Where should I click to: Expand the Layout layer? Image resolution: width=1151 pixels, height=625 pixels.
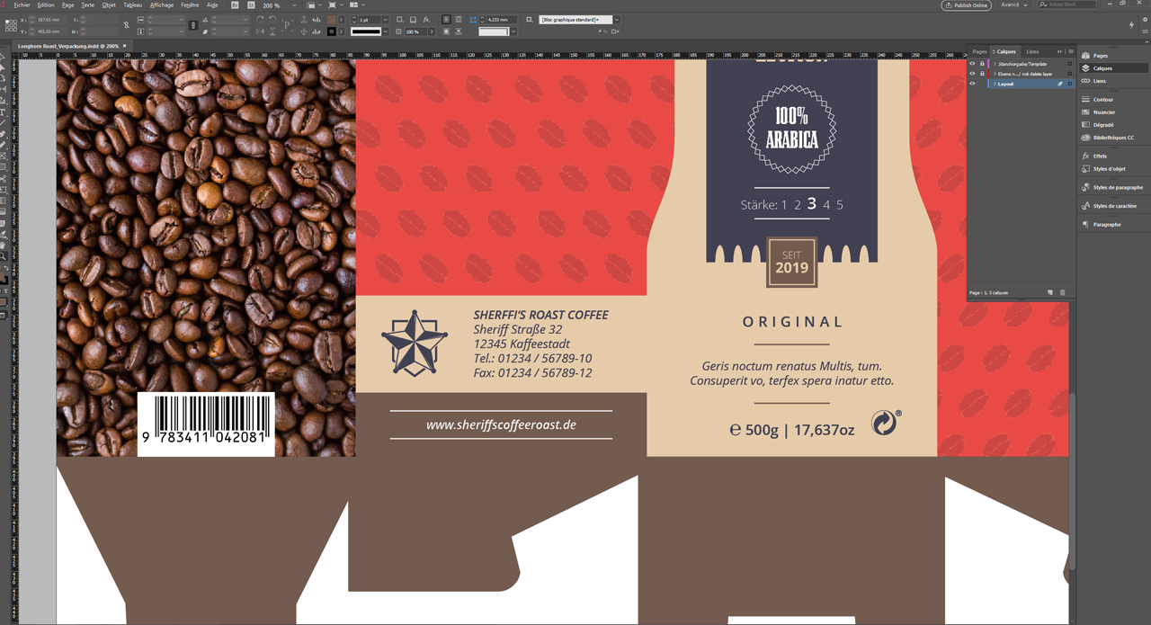coord(995,84)
